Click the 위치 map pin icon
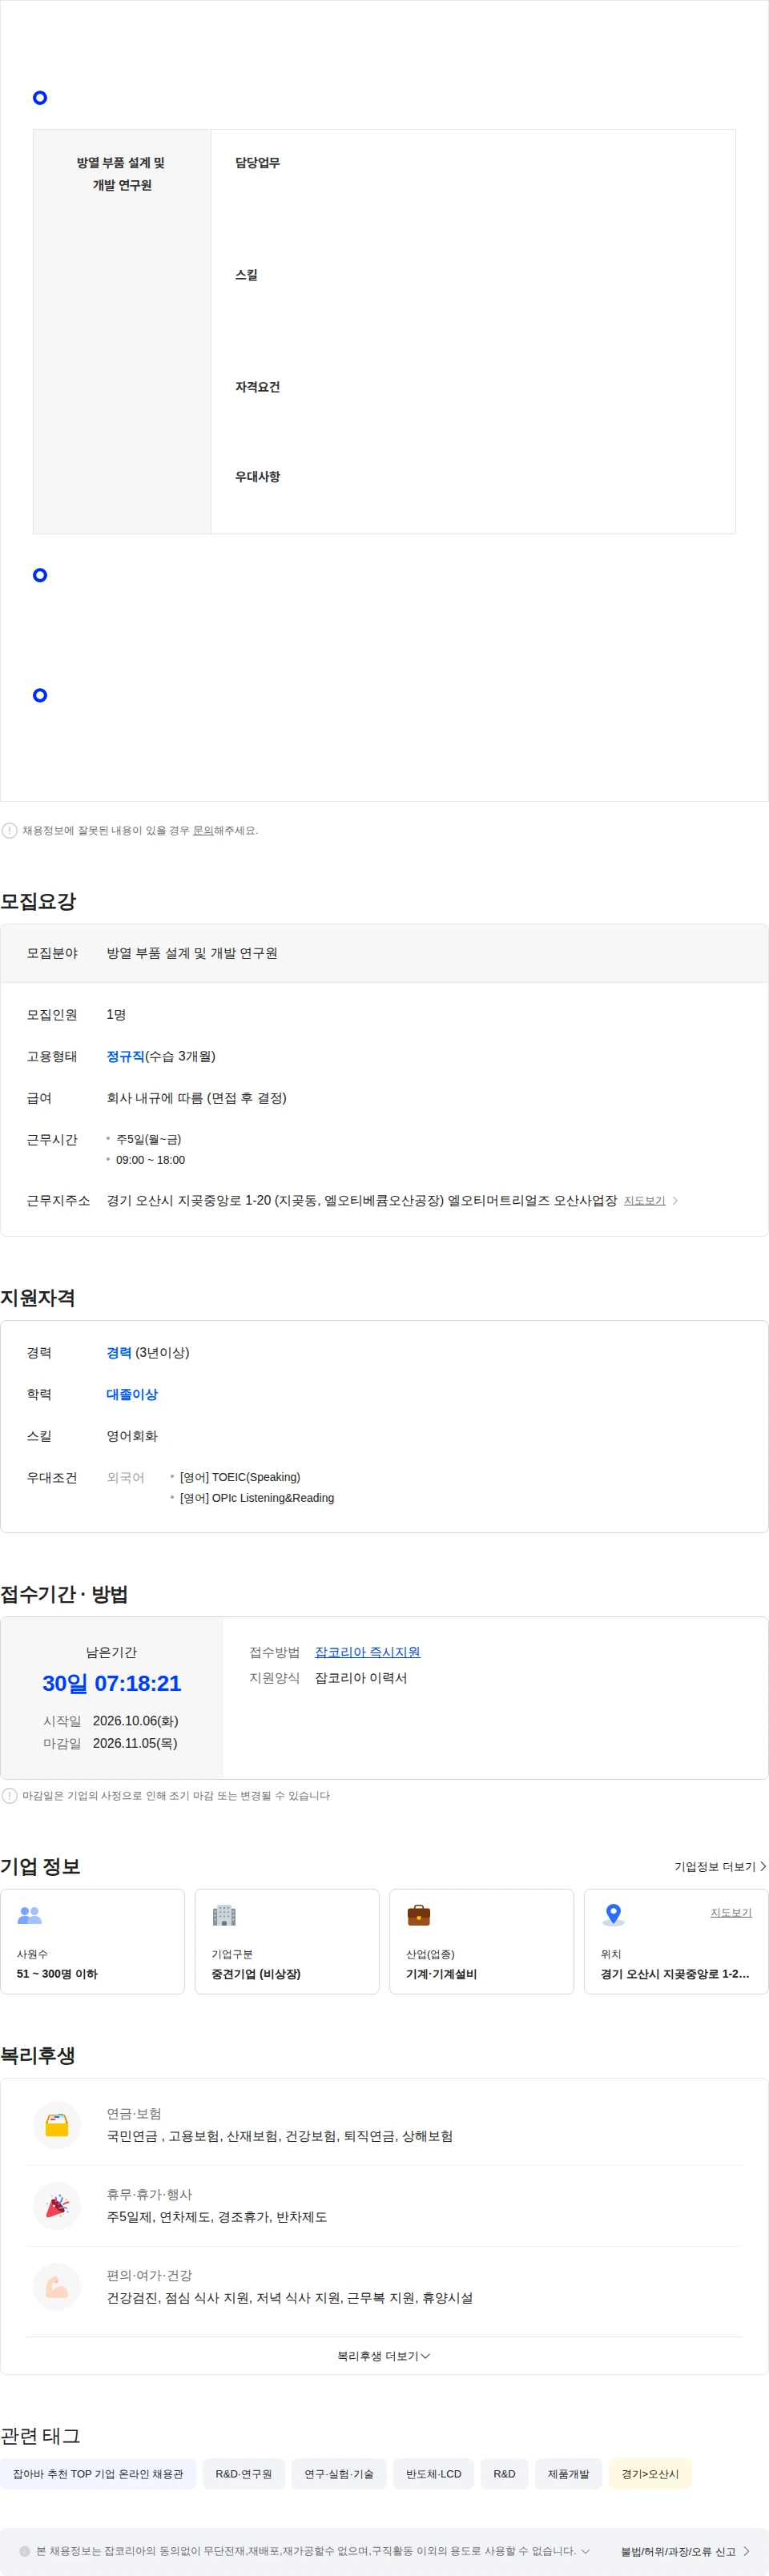This screenshot has width=769, height=2576. coord(613,1915)
